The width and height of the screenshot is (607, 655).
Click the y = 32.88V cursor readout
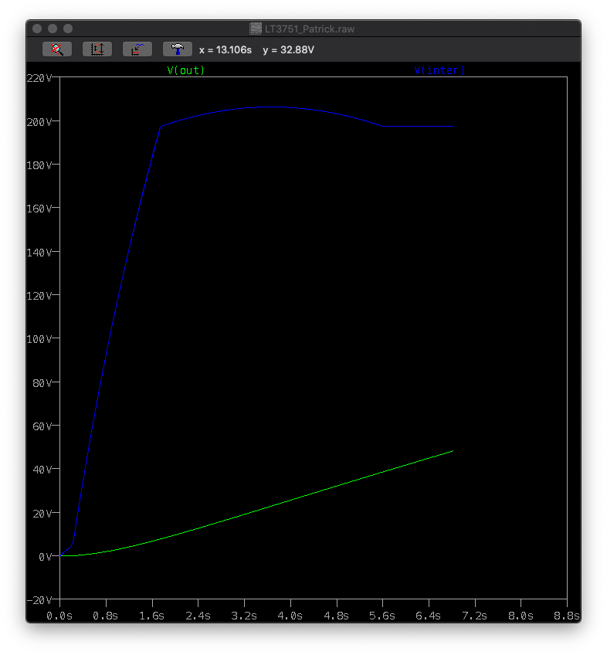click(288, 49)
